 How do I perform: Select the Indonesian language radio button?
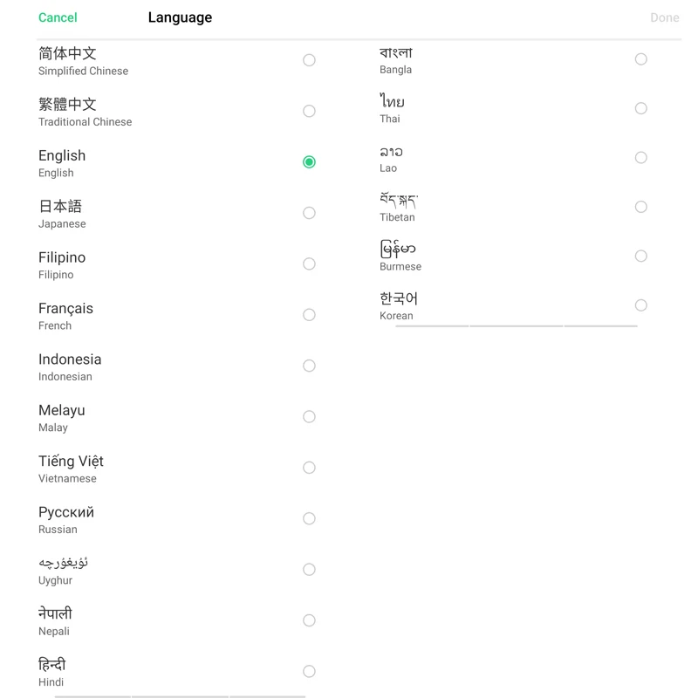309,366
